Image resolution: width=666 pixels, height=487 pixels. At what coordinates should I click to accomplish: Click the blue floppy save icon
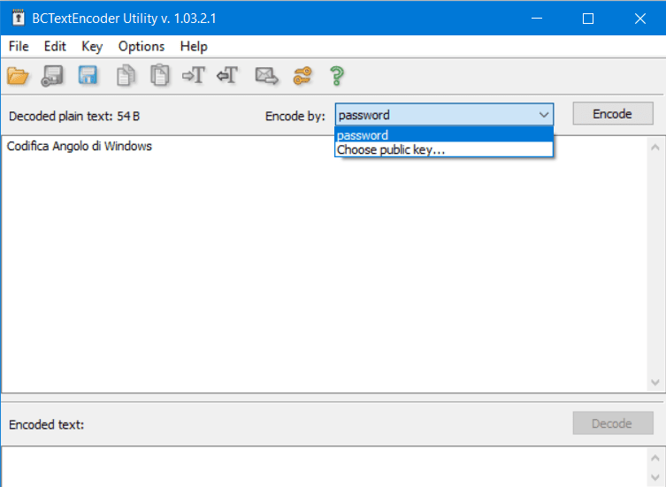point(88,76)
